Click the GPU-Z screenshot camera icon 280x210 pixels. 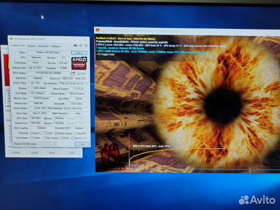click(x=75, y=45)
